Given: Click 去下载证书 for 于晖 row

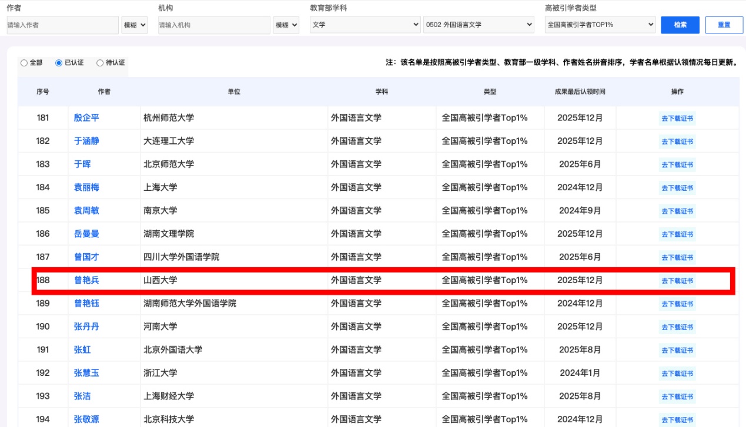Looking at the screenshot, I should (677, 164).
